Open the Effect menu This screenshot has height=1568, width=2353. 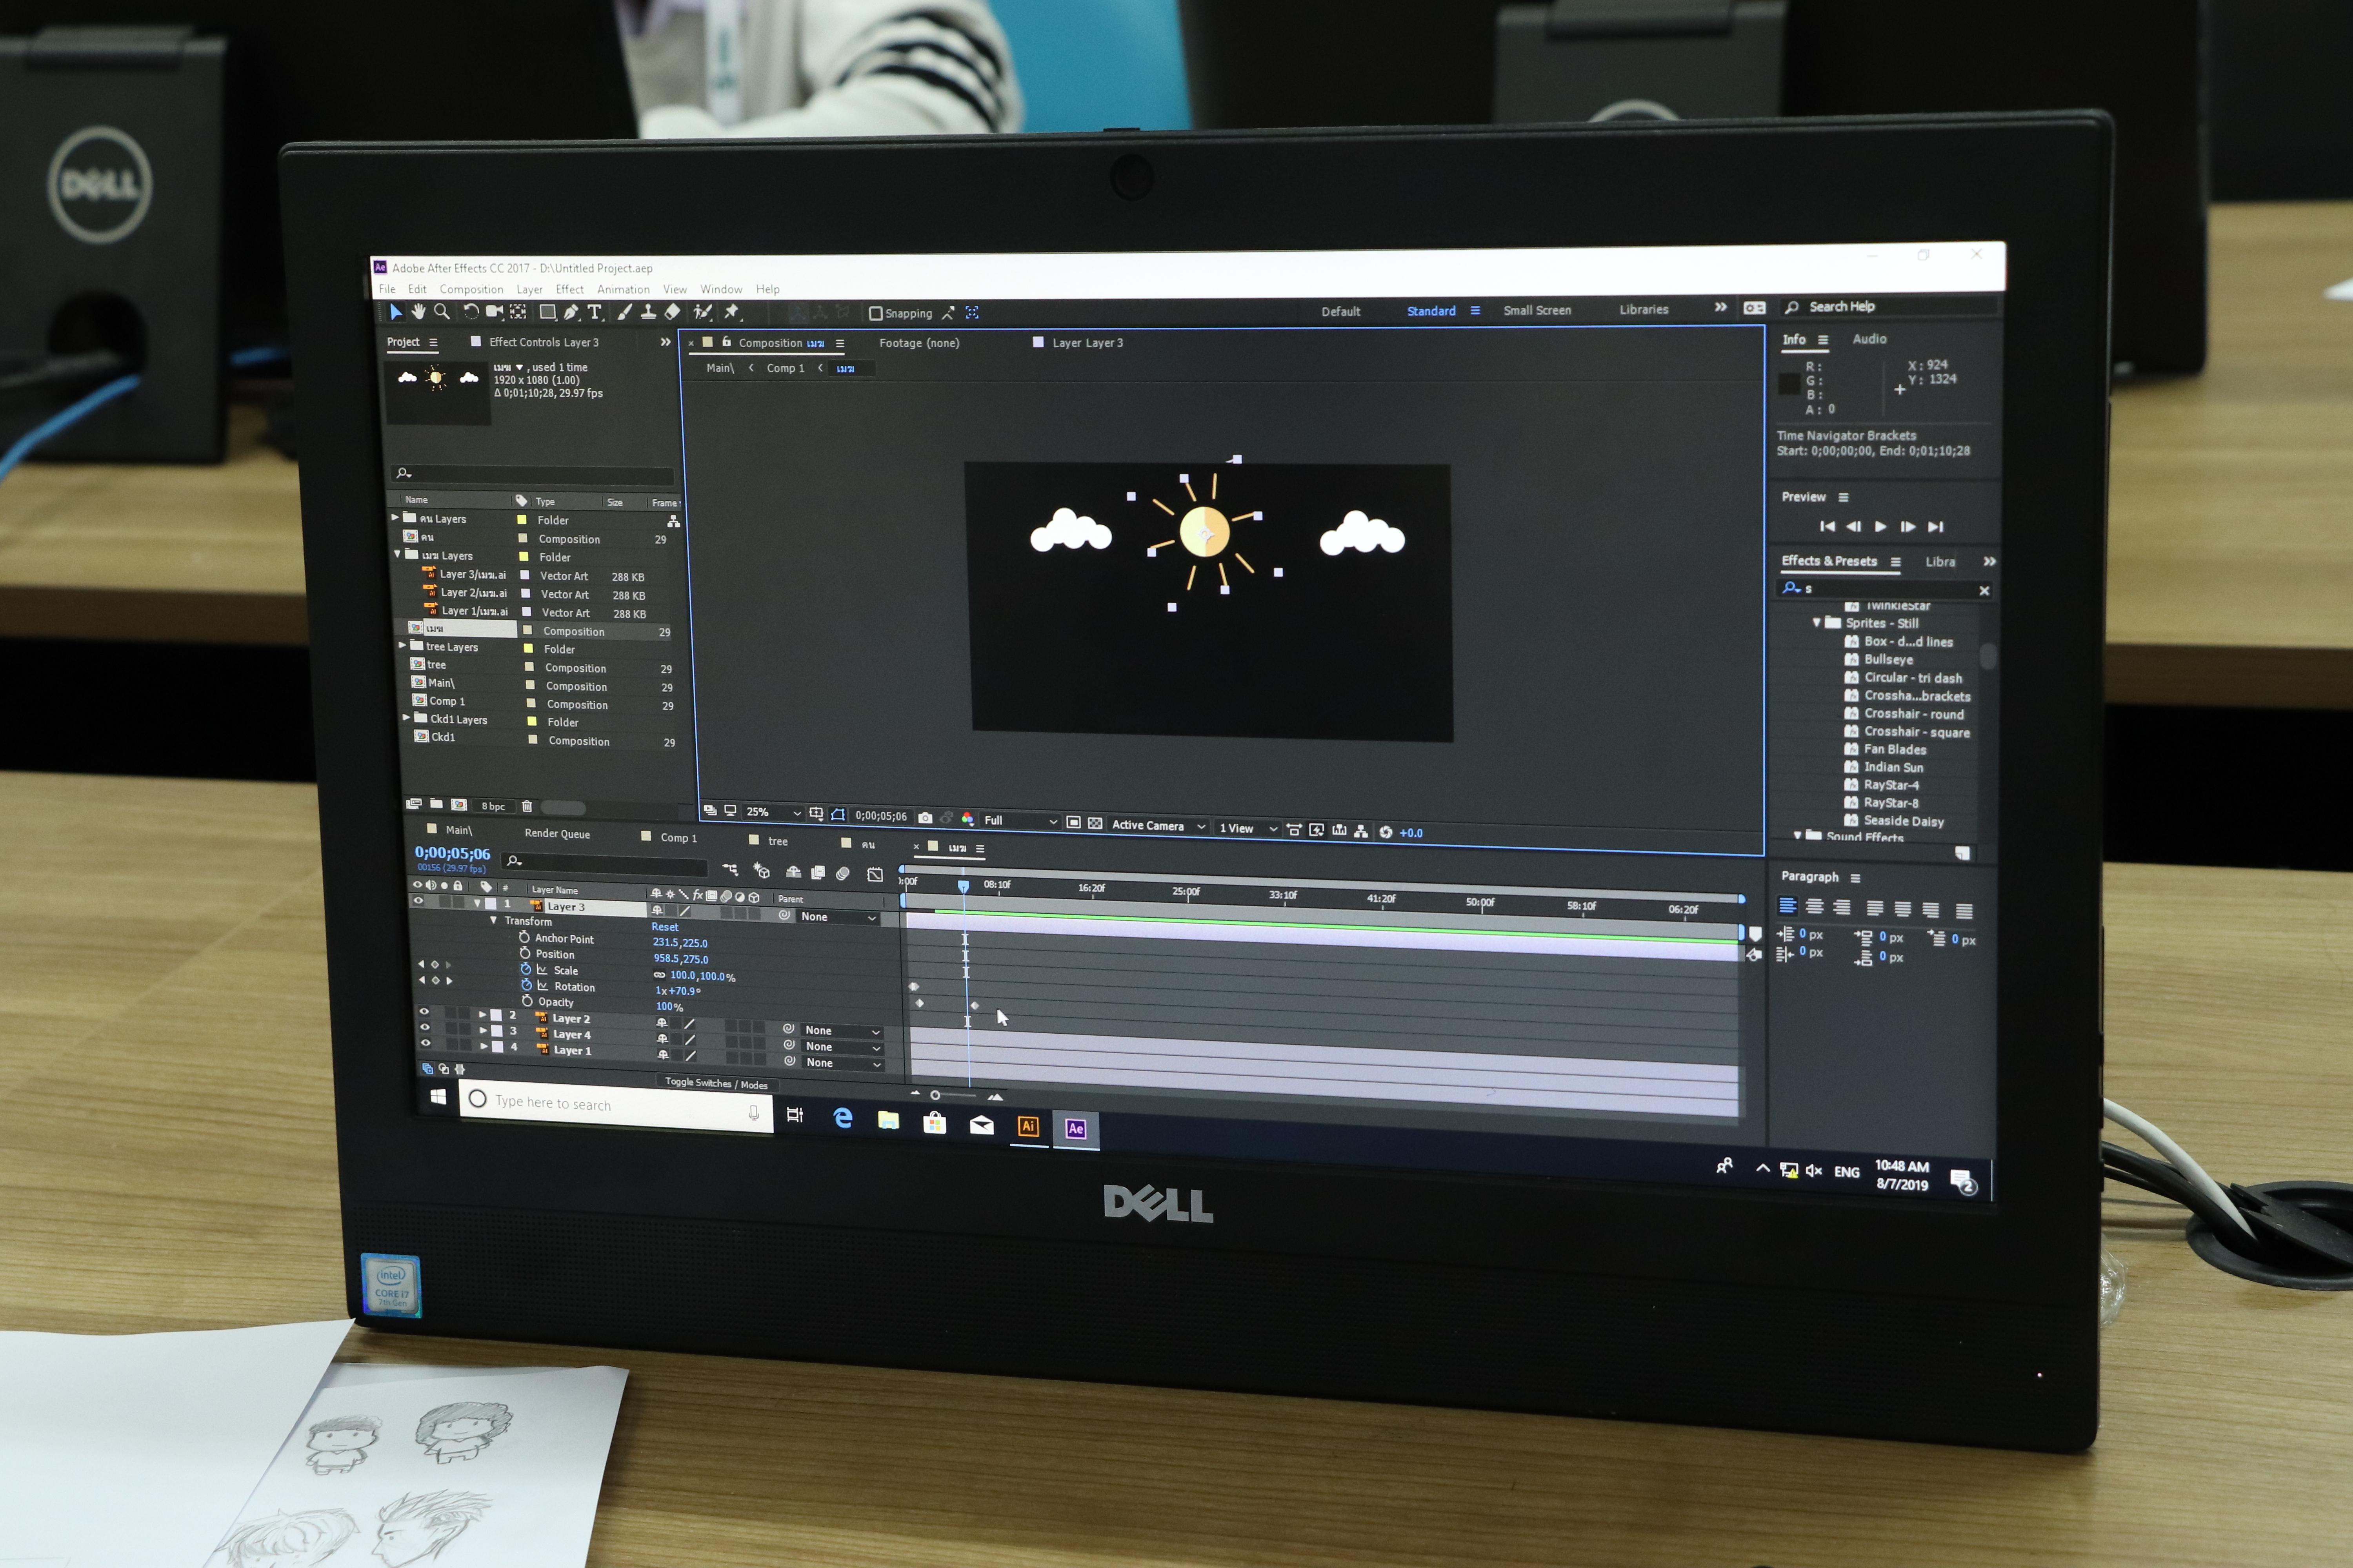coord(569,289)
